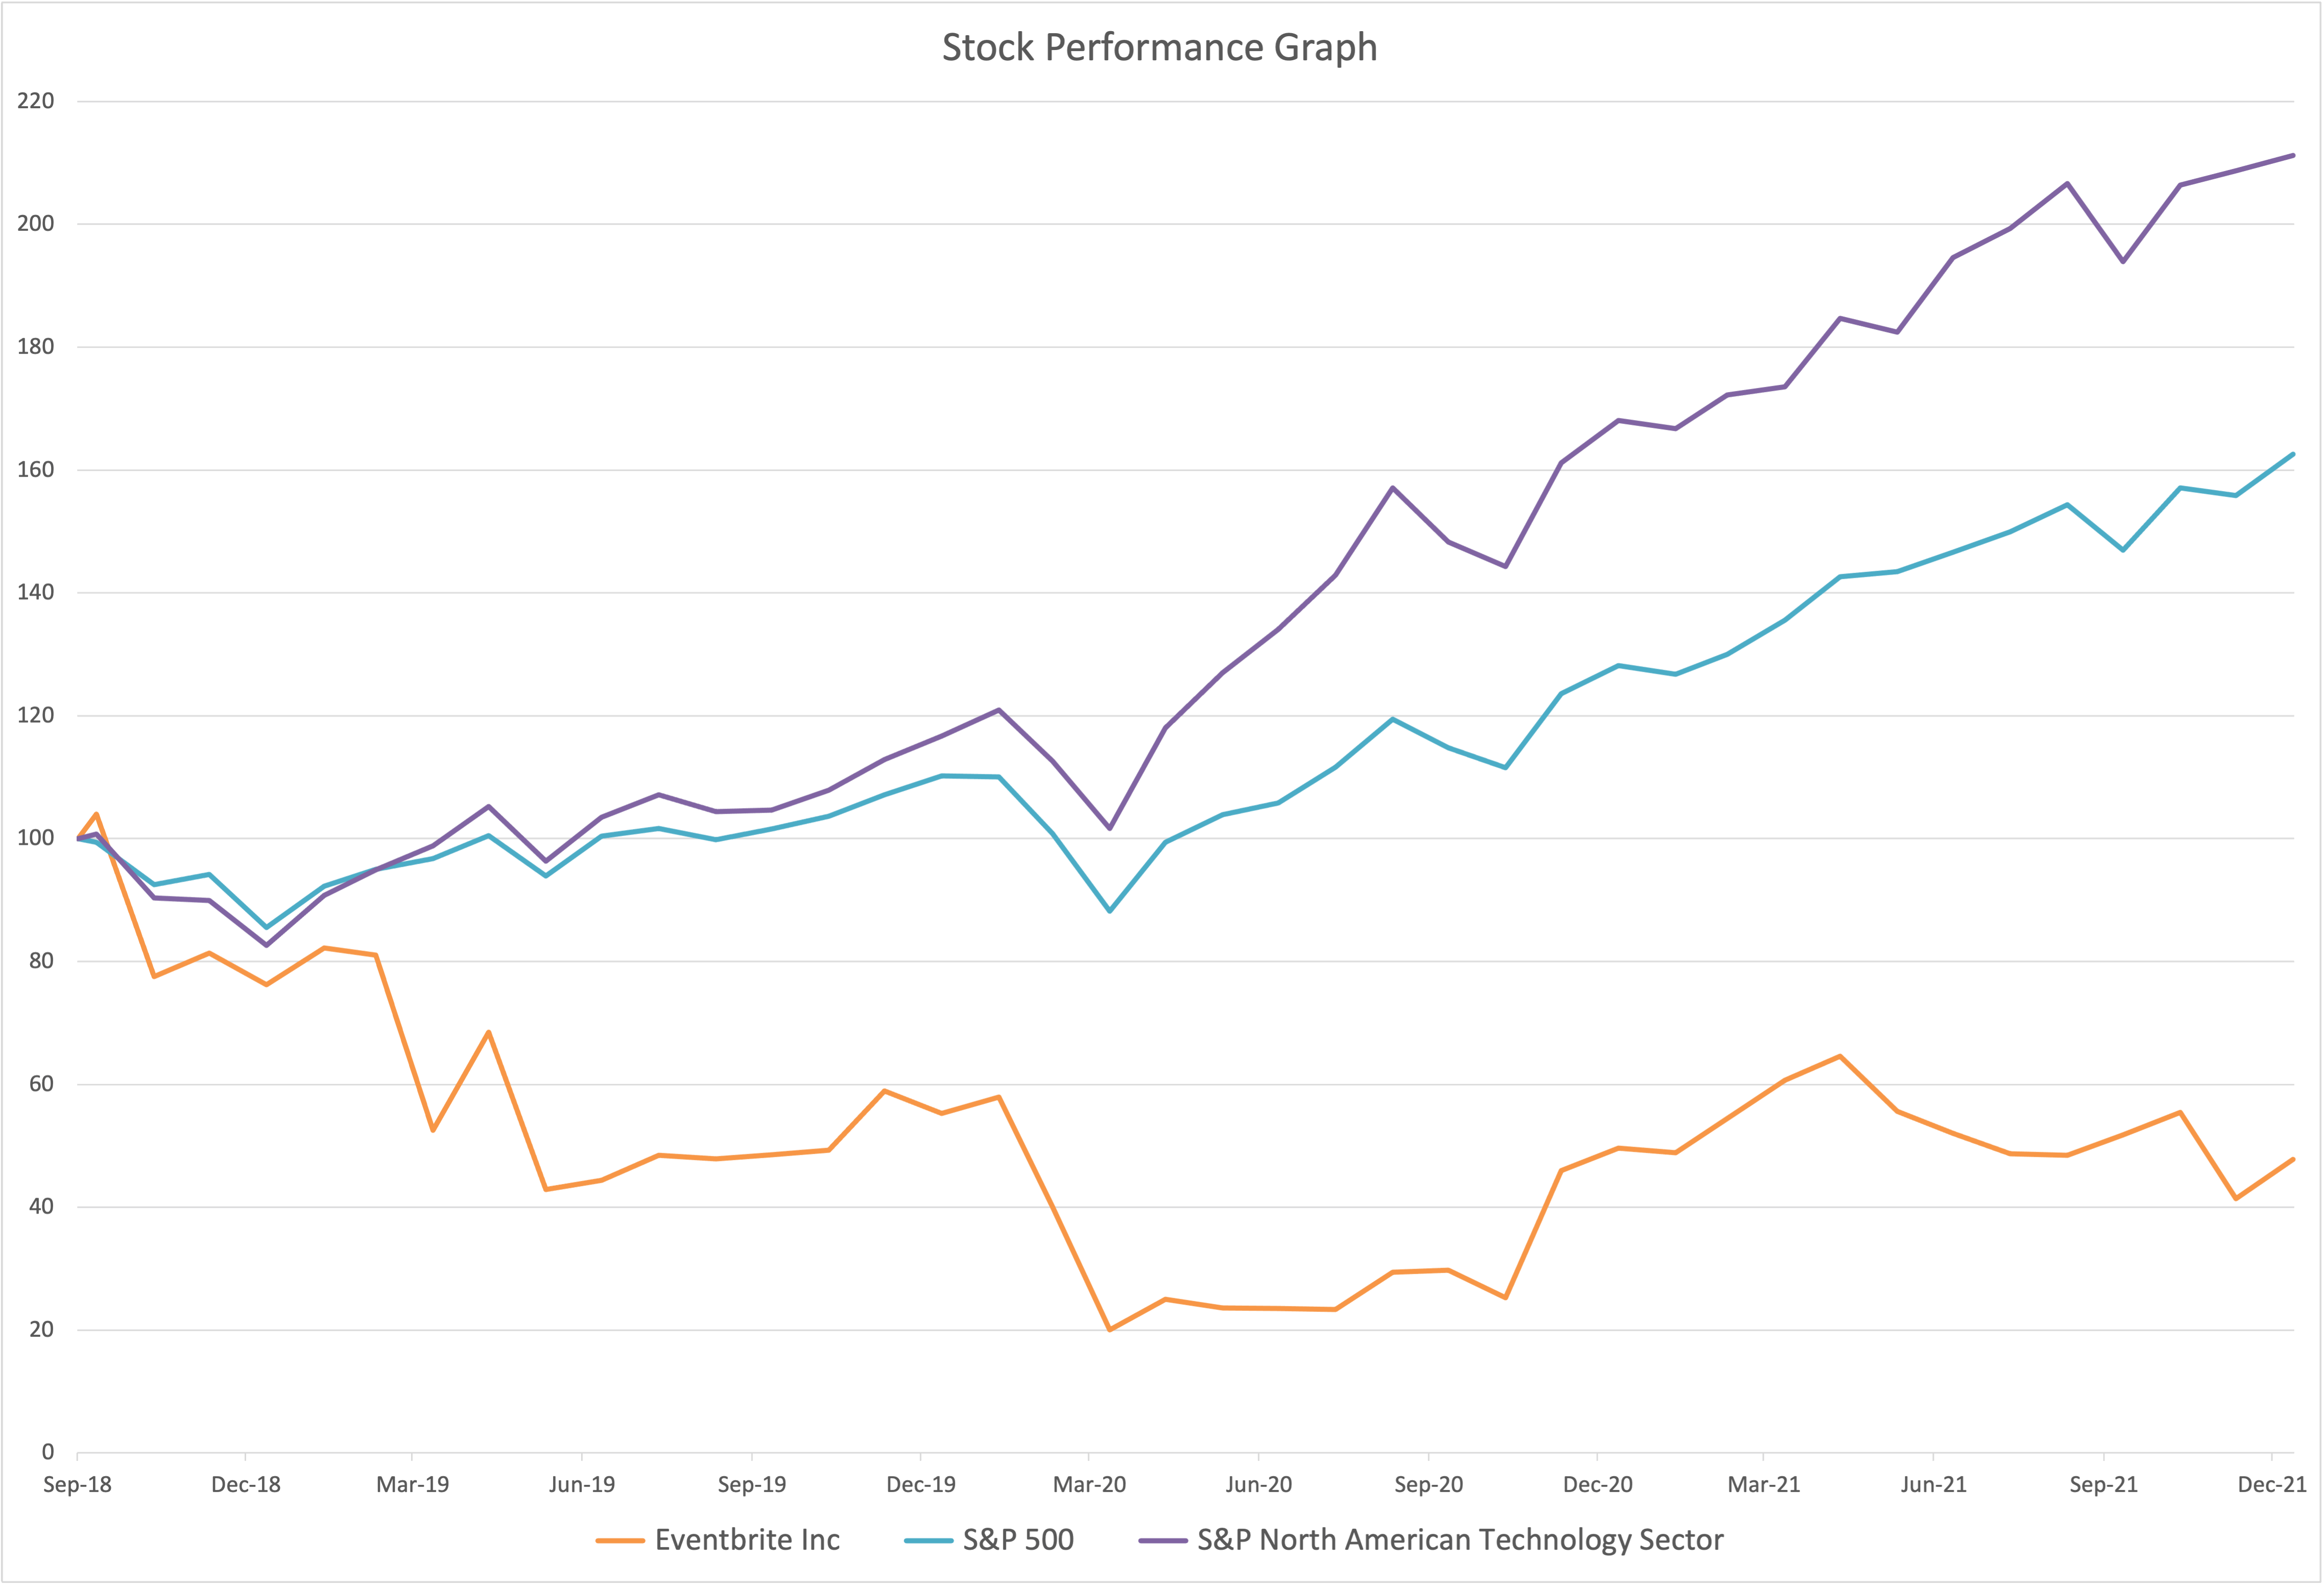Select the "S&P 500" legend label
This screenshot has width=2324, height=1586.
click(x=1018, y=1540)
